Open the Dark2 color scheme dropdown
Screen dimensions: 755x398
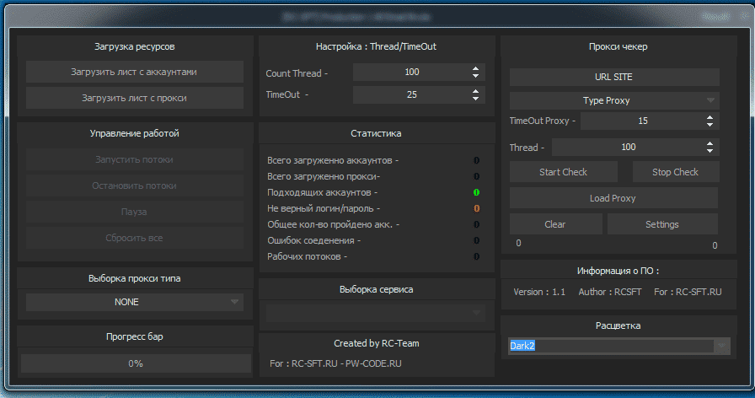click(721, 346)
